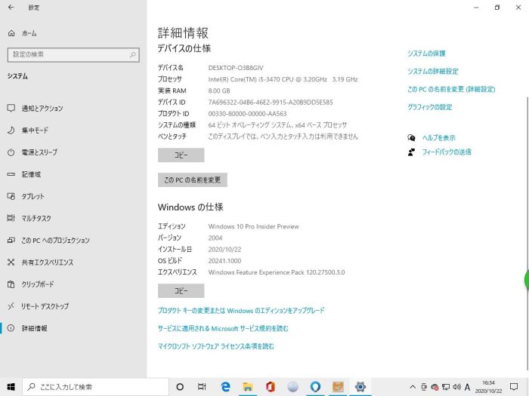Show hidden system tray icons

tap(412, 386)
